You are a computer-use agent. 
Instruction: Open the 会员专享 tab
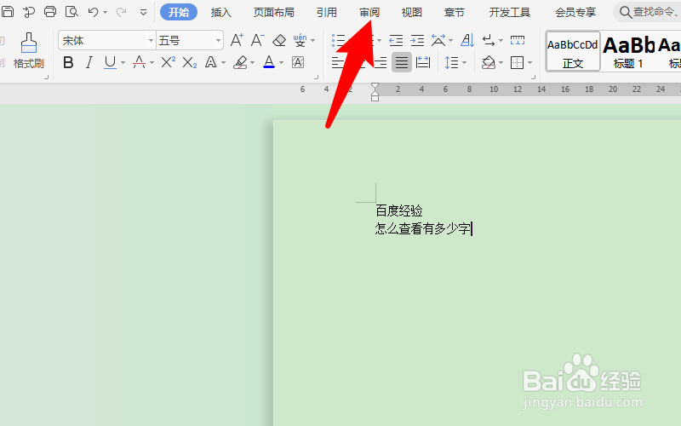tap(575, 12)
